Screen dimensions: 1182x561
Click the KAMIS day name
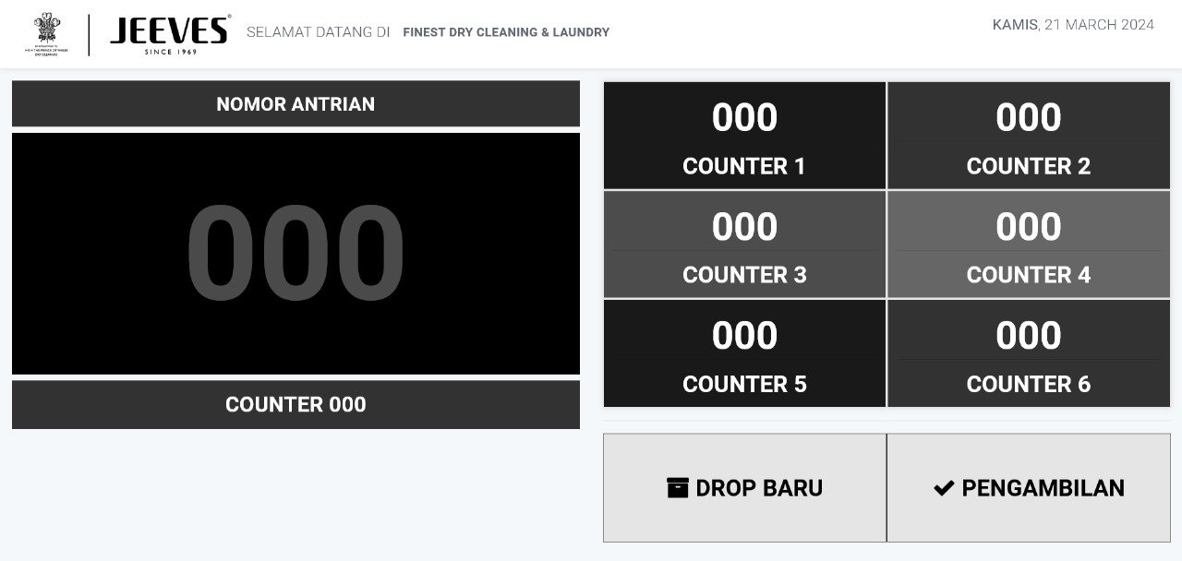coord(1014,25)
